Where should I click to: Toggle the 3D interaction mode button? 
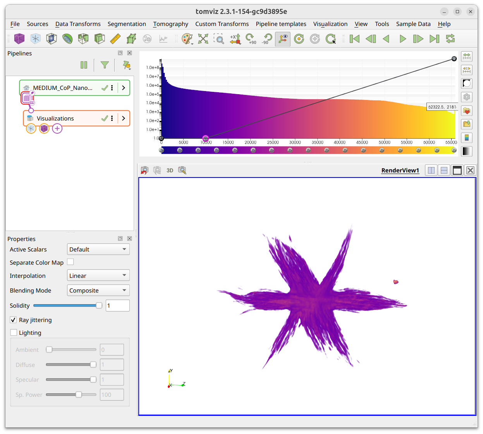(x=170, y=170)
